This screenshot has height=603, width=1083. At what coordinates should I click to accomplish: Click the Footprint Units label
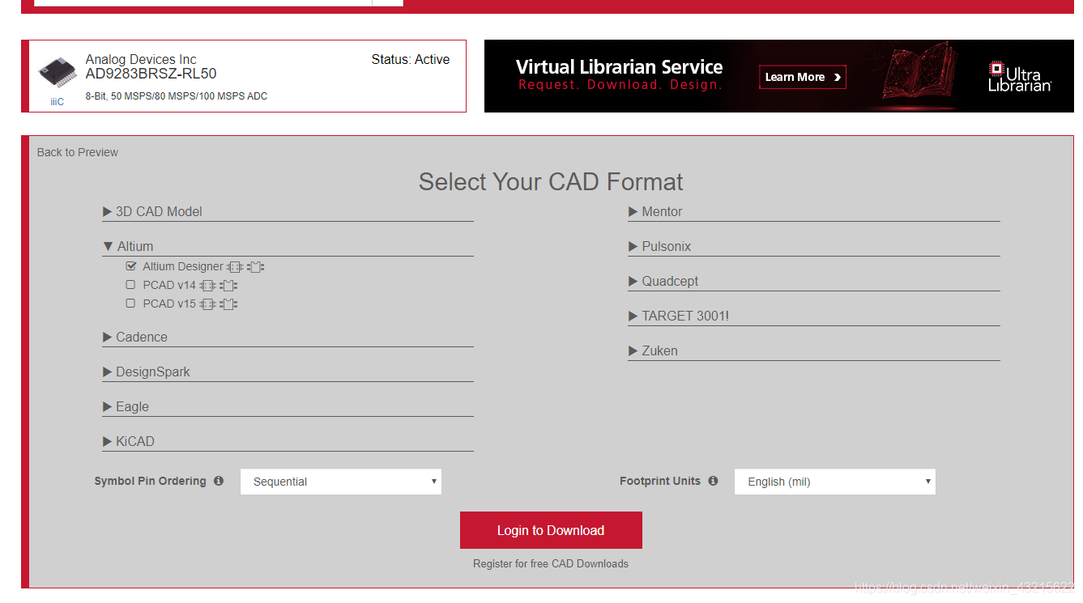[x=660, y=481]
